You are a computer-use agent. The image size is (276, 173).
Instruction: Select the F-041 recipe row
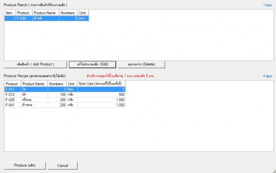coord(65,105)
